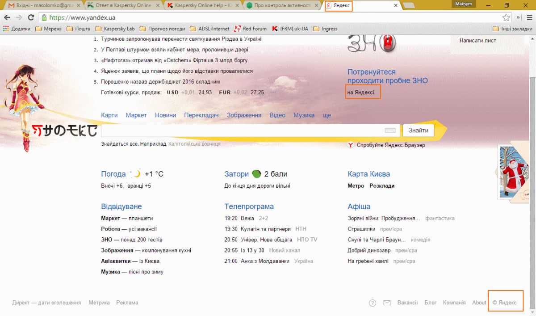The height and width of the screenshot is (316, 536).
Task: Click the Maksym profile button in title bar
Action: tap(464, 4)
